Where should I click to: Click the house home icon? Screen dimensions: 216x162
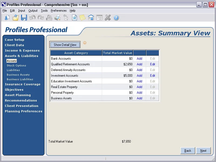tap(91, 18)
